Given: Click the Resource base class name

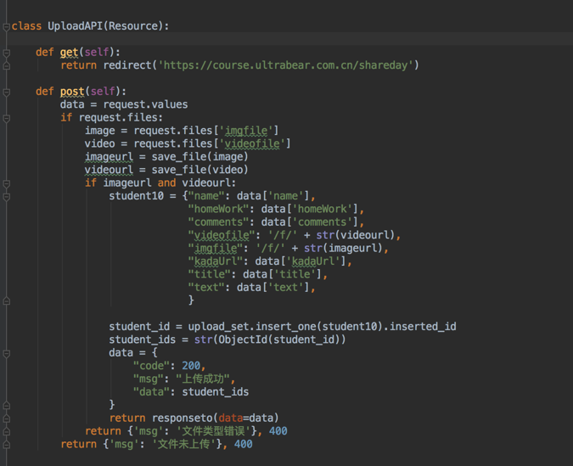Looking at the screenshot, I should tap(135, 26).
